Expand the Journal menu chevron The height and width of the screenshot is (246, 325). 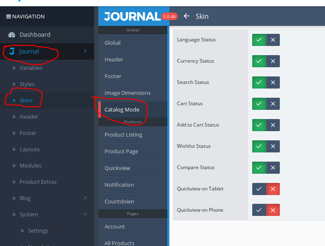(85, 51)
